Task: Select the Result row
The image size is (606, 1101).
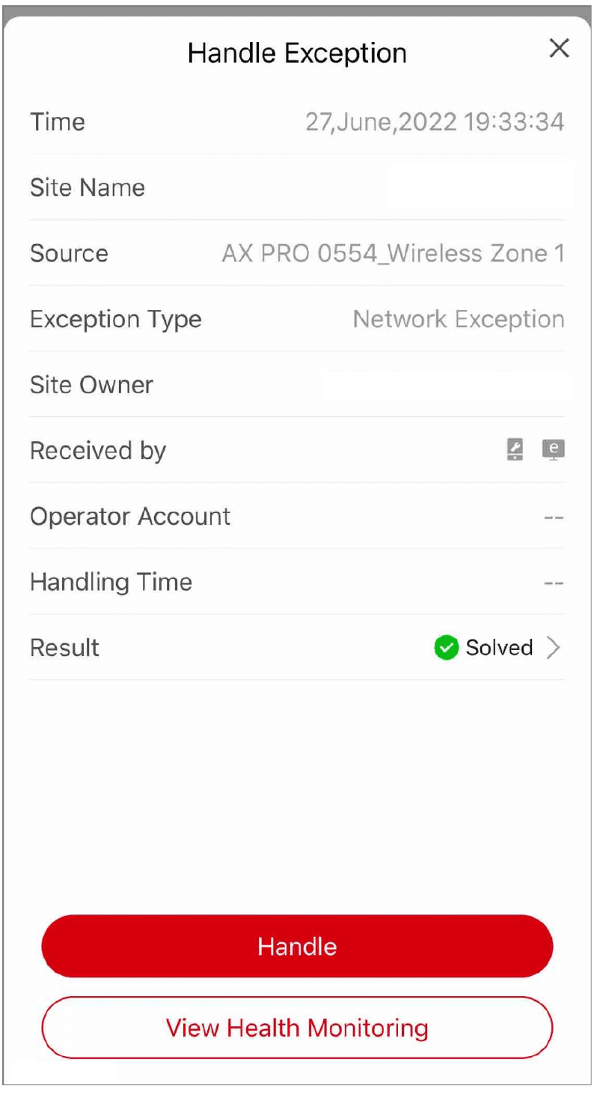Action: (x=297, y=648)
